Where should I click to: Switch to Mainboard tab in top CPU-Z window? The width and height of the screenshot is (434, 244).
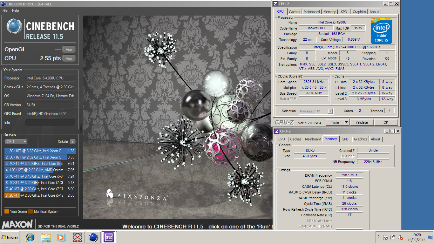[312, 12]
